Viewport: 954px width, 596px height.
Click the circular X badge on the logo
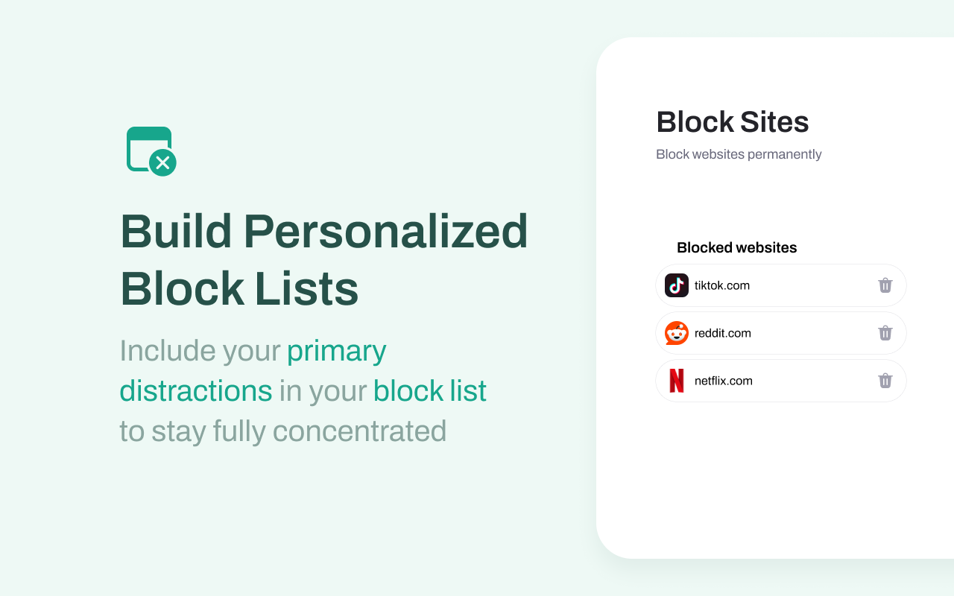[x=162, y=162]
